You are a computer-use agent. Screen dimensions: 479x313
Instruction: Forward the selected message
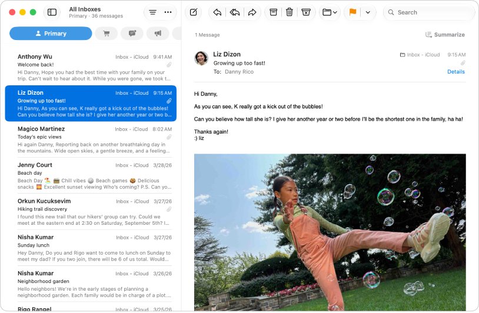coord(252,12)
